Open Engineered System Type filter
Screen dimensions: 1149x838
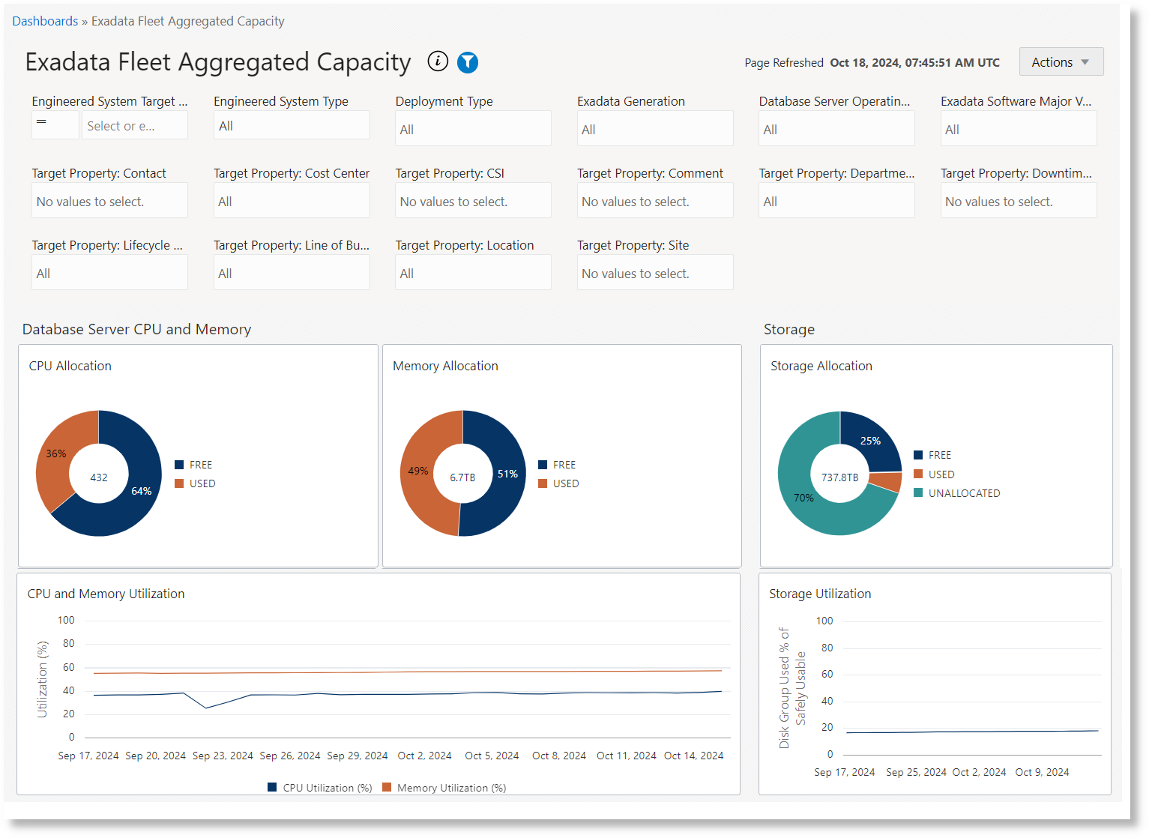pyautogui.click(x=292, y=125)
